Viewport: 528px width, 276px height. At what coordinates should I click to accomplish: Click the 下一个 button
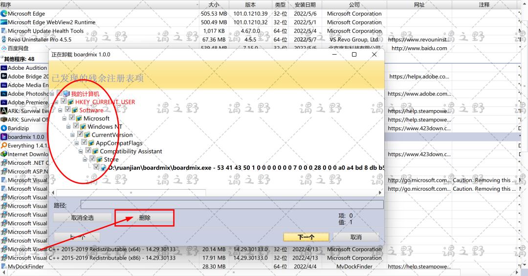[306, 237]
